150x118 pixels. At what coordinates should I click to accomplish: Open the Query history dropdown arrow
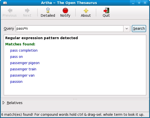[x=127, y=28]
